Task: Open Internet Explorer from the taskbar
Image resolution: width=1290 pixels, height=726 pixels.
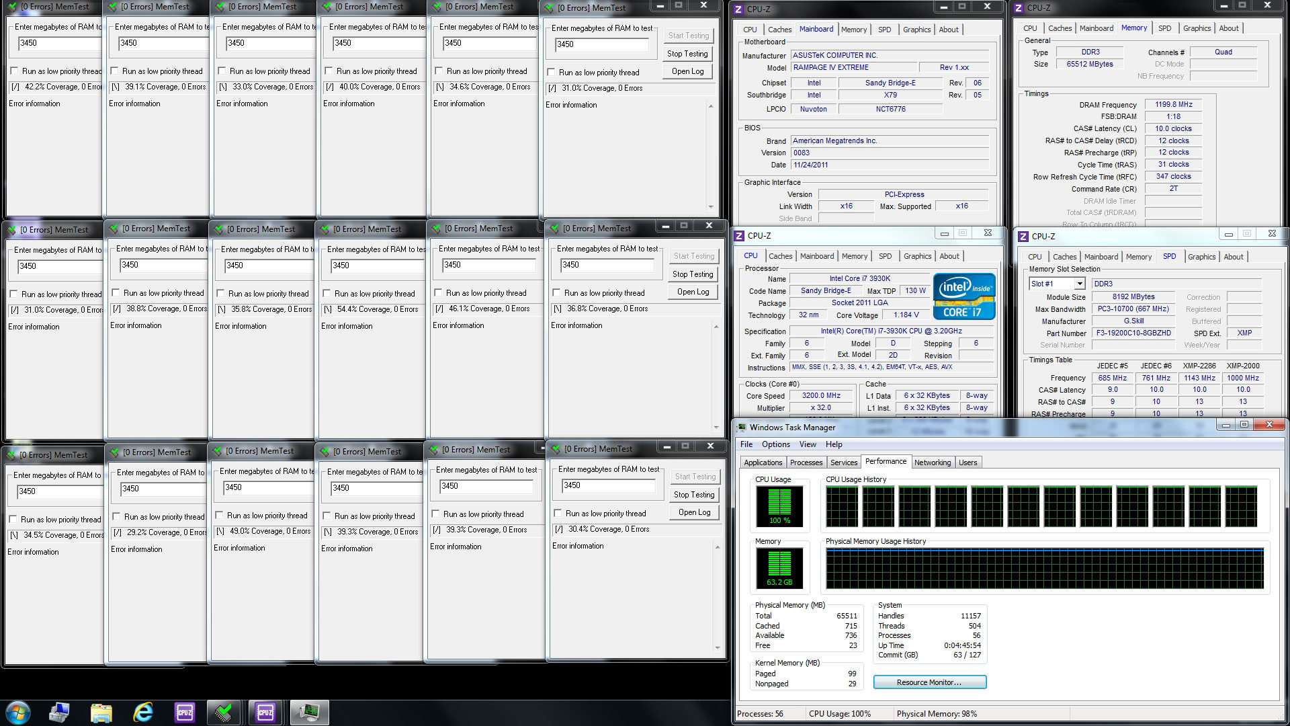Action: click(142, 712)
